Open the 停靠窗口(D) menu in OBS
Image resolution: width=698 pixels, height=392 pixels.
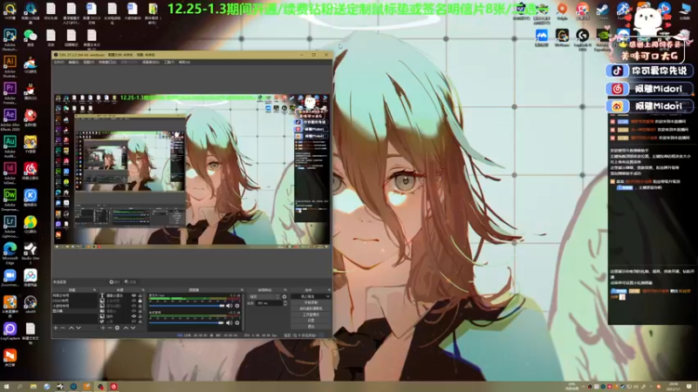(x=107, y=62)
